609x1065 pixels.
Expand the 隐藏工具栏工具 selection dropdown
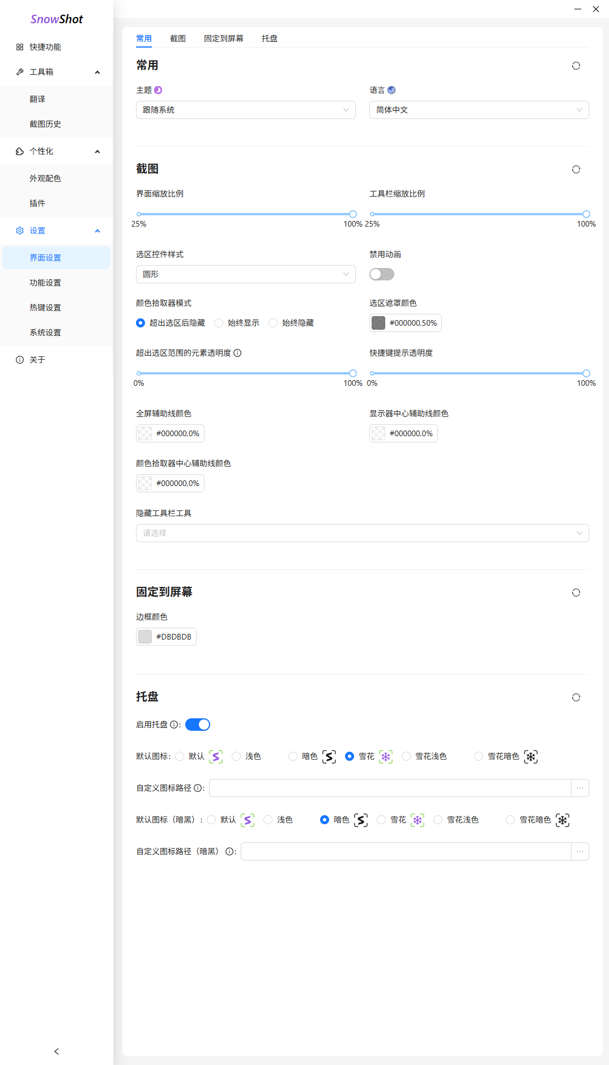point(362,533)
